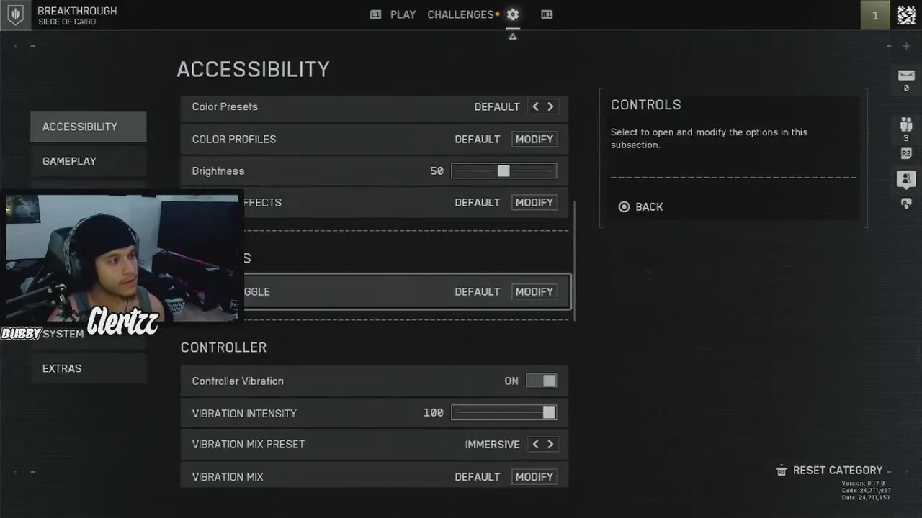Click the R2 trigger icon in side rail
This screenshot has width=922, height=518.
click(906, 153)
